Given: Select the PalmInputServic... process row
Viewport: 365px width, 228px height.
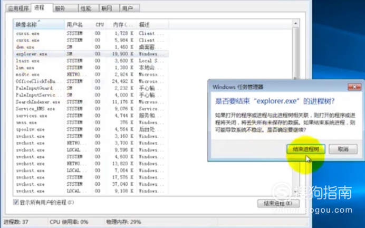Looking at the screenshot, I should (91, 95).
